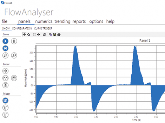Select the falling-edge trigger icon
Viewport: 165px width, 123px height.
pyautogui.click(x=5, y=108)
